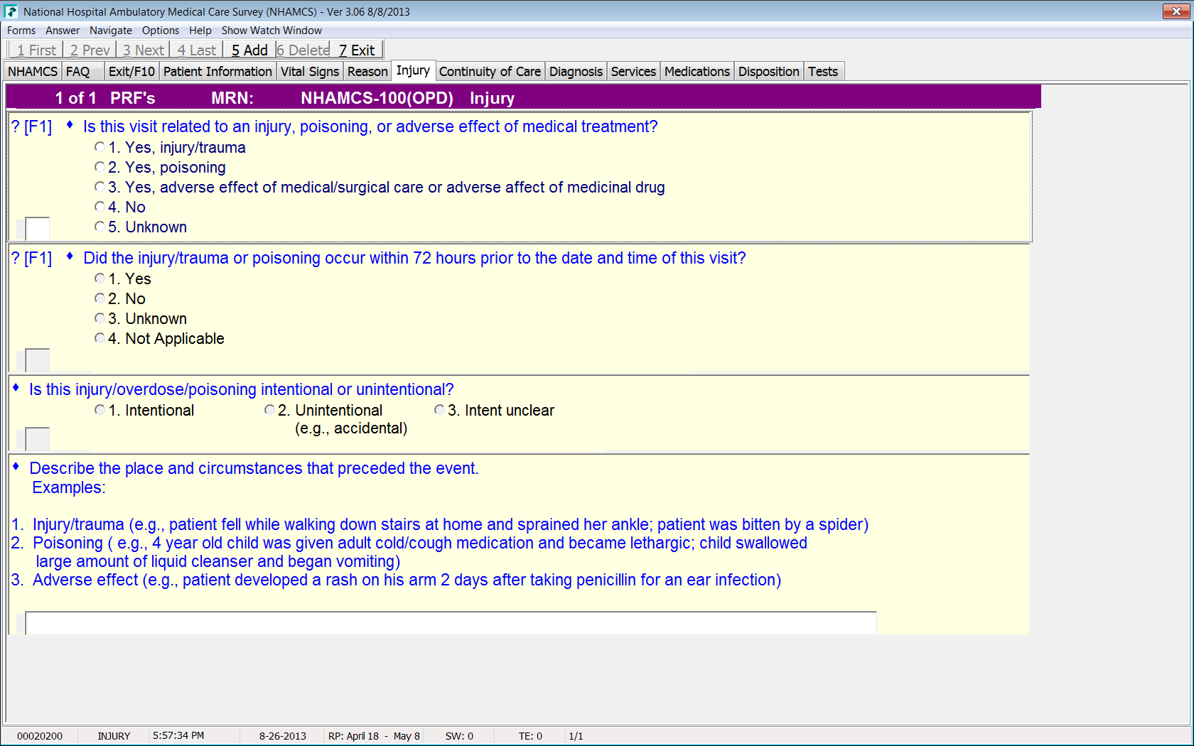
Task: Switch to the Diagnosis tab
Action: [576, 72]
